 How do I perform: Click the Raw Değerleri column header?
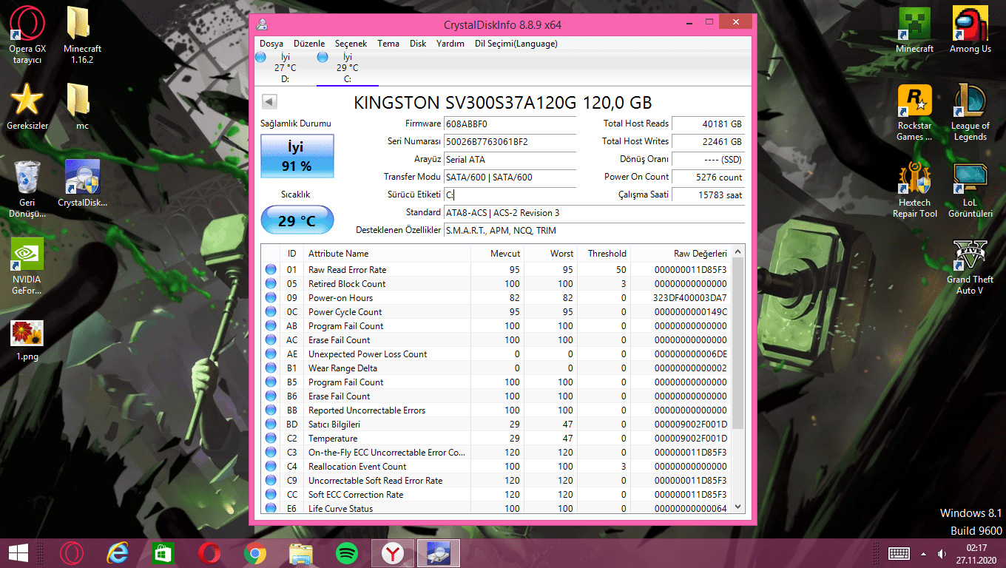click(x=681, y=253)
